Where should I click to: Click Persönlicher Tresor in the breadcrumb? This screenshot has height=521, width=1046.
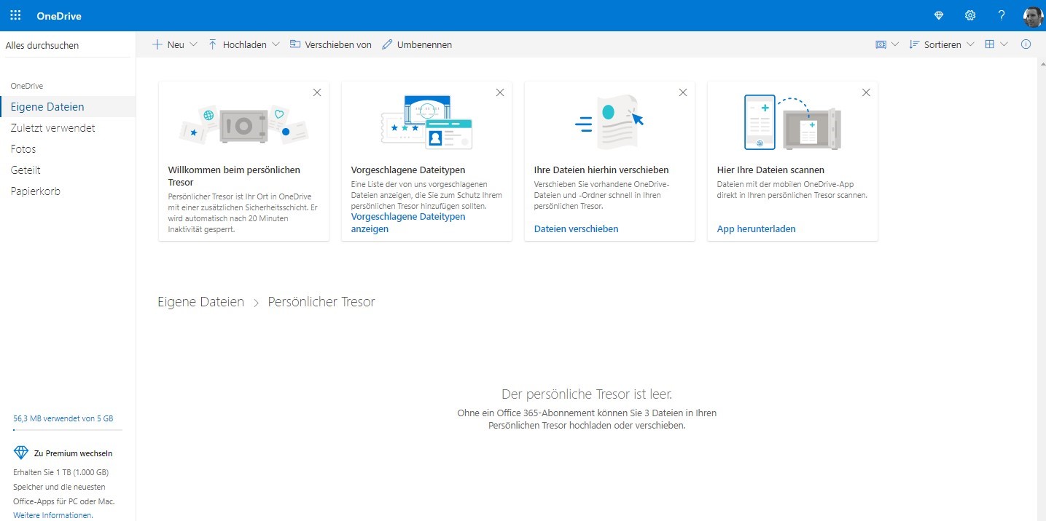[x=321, y=301]
